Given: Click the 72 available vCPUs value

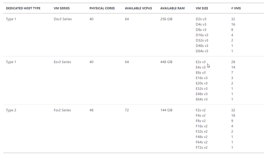Looking at the screenshot, I should pyautogui.click(x=127, y=110).
